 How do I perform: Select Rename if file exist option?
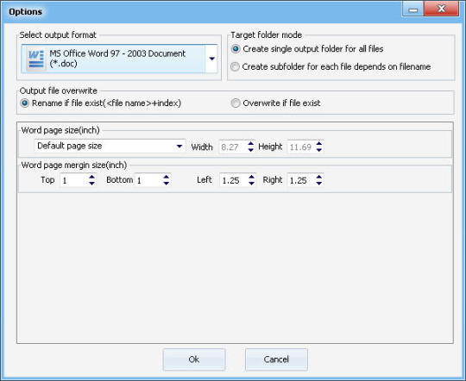click(100, 103)
